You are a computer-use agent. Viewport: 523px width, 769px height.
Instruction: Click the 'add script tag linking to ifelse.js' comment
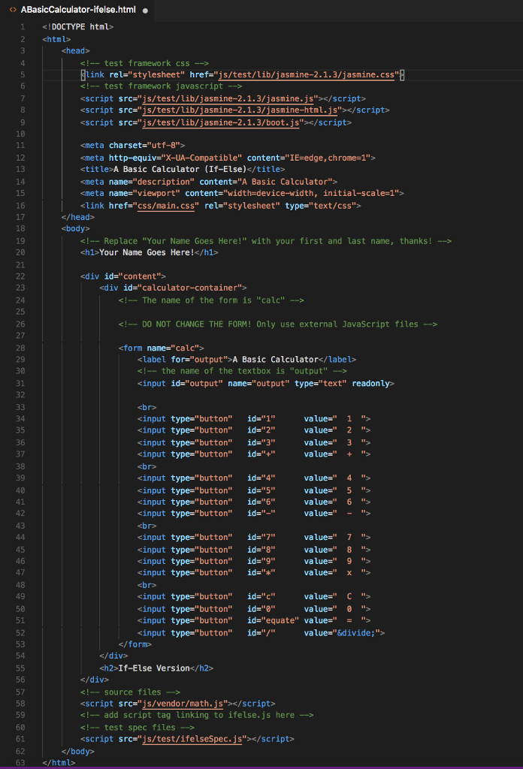coord(197,716)
